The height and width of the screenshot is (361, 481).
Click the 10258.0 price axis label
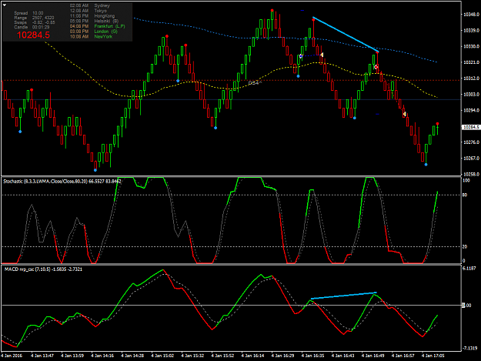point(471,174)
